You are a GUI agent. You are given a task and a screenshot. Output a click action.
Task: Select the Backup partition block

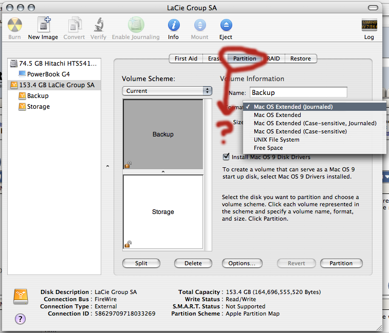[x=163, y=134]
